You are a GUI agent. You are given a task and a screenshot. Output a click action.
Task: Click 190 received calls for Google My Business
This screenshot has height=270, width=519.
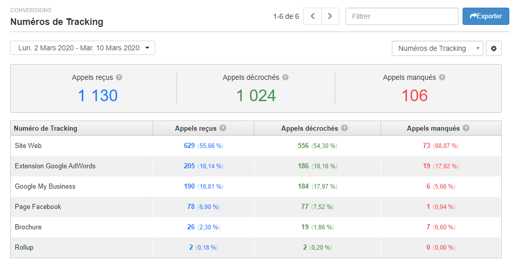189,186
